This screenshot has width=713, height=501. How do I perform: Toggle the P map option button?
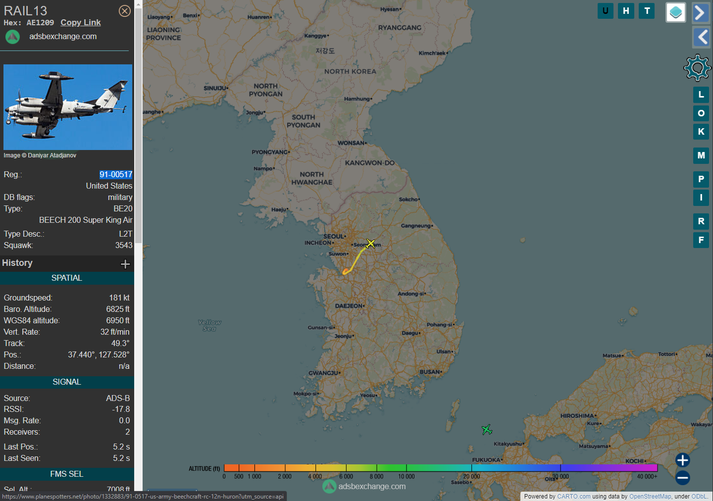(701, 179)
